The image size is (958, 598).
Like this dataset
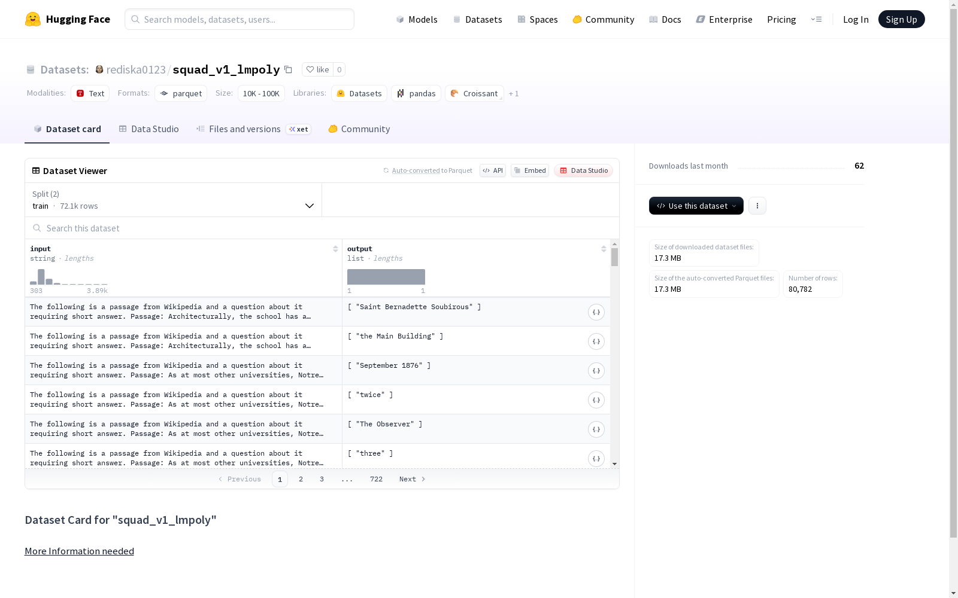tap(317, 69)
